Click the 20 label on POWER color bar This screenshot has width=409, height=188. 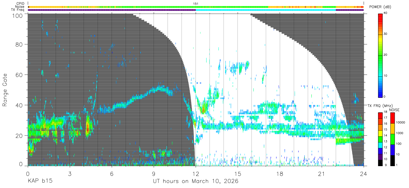click(385, 55)
